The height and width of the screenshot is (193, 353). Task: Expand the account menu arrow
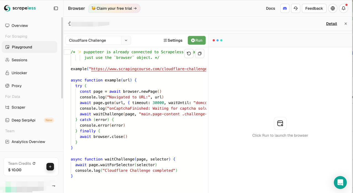click(x=54, y=186)
